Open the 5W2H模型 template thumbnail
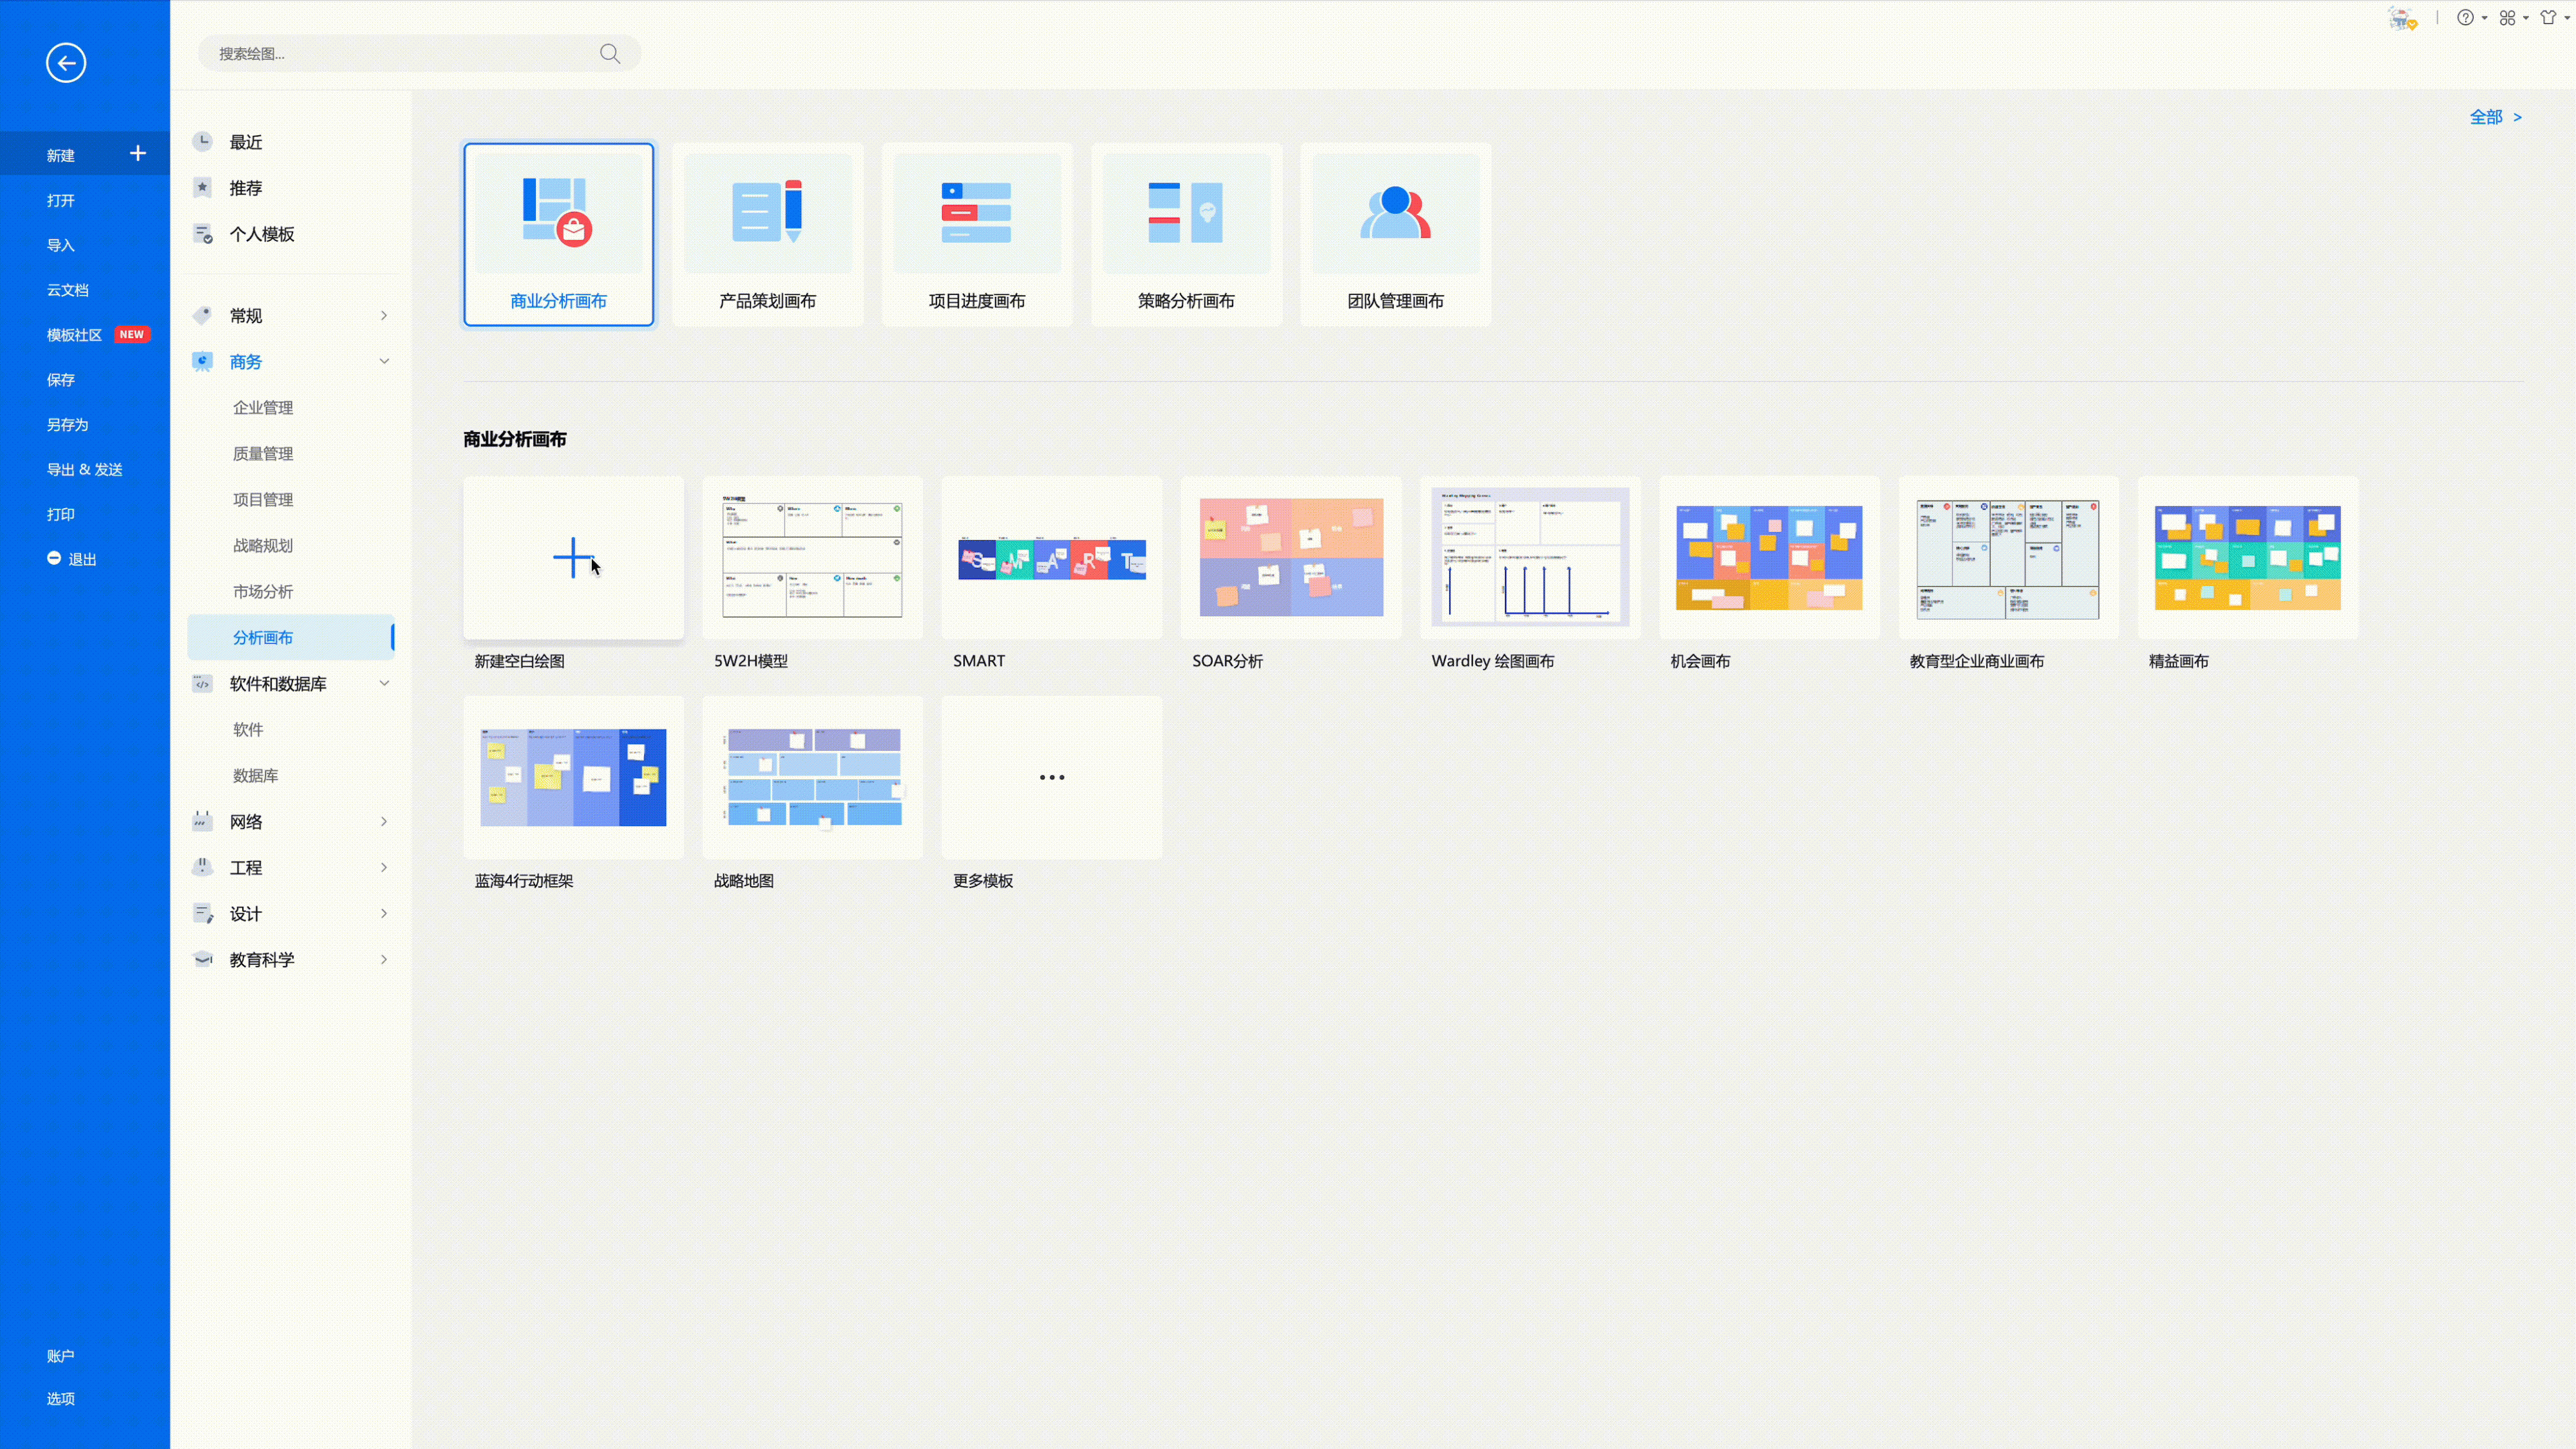This screenshot has width=2576, height=1449. coord(813,558)
